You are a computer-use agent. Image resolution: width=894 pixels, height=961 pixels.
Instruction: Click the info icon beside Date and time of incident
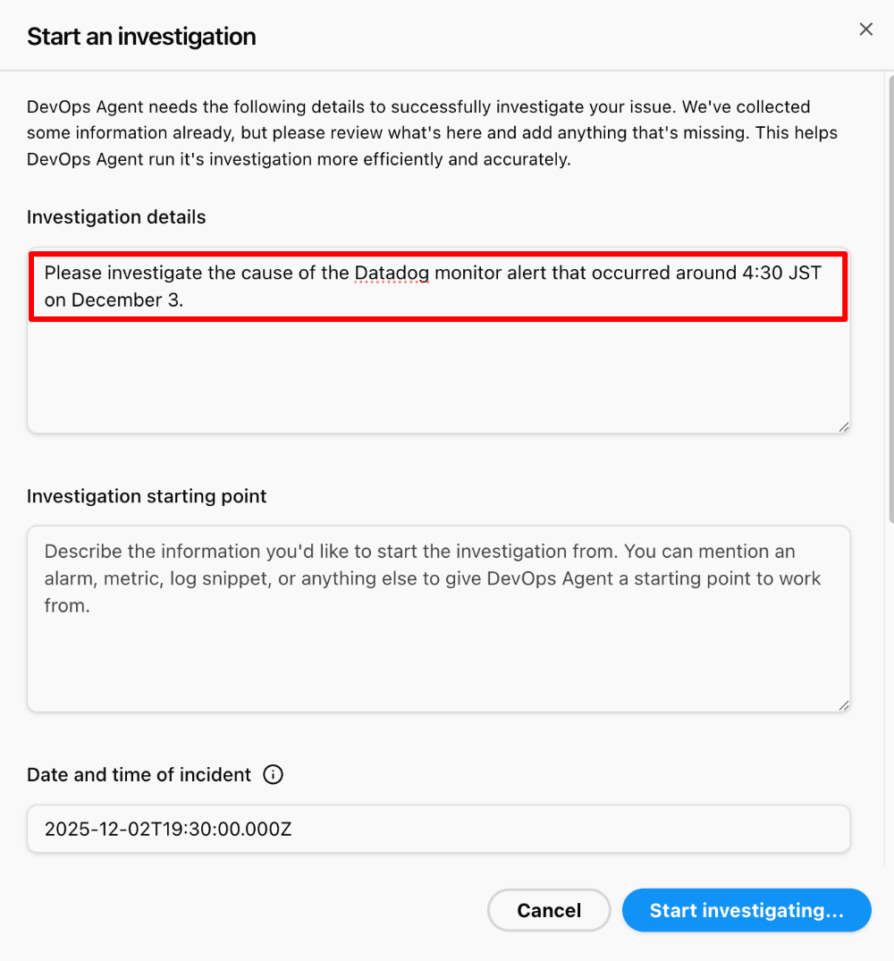click(x=274, y=775)
